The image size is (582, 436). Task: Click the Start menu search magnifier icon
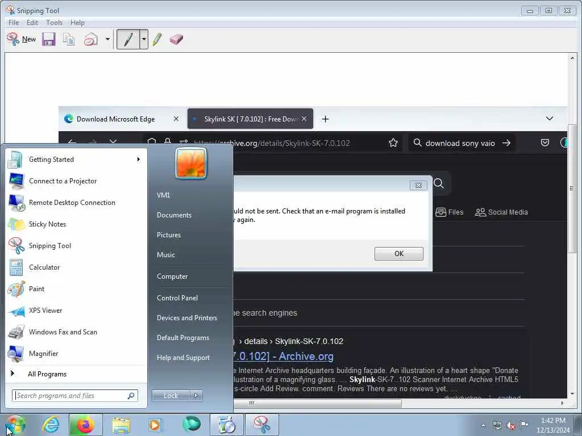pos(131,396)
